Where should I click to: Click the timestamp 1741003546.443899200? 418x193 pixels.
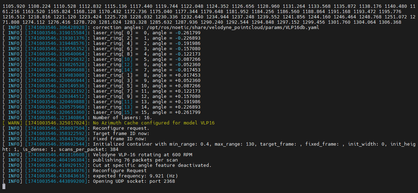tap(56, 181)
